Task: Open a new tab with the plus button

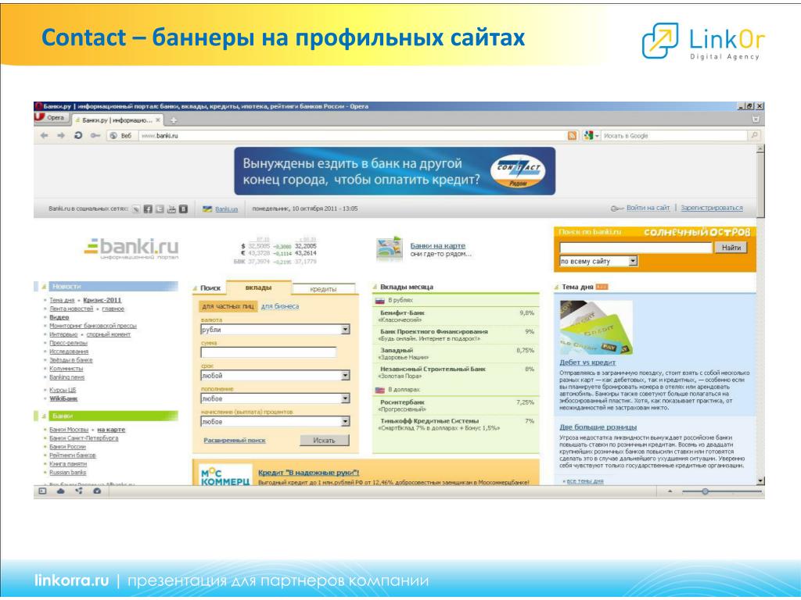Action: point(174,120)
